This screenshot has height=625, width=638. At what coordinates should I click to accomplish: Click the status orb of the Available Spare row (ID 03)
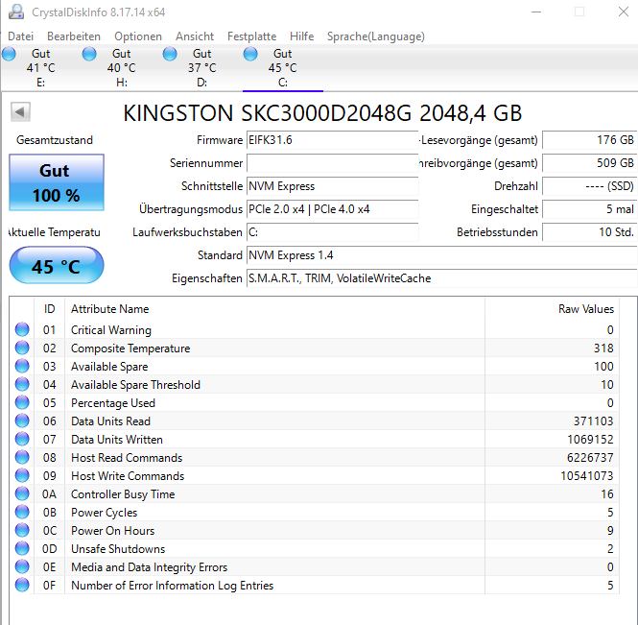(x=22, y=366)
